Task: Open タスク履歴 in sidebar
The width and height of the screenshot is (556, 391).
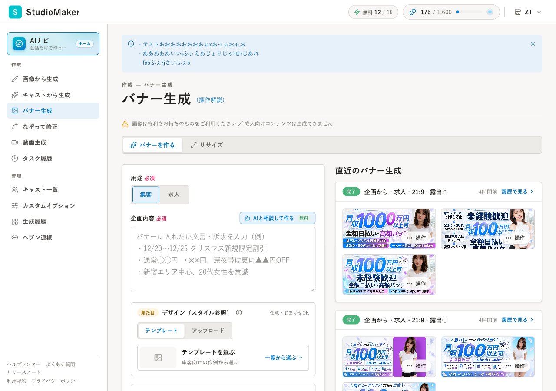Action: pos(53,158)
